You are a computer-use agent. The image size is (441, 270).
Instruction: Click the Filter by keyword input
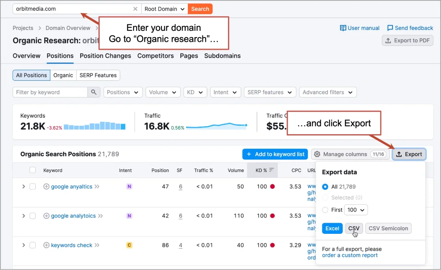[x=50, y=92]
